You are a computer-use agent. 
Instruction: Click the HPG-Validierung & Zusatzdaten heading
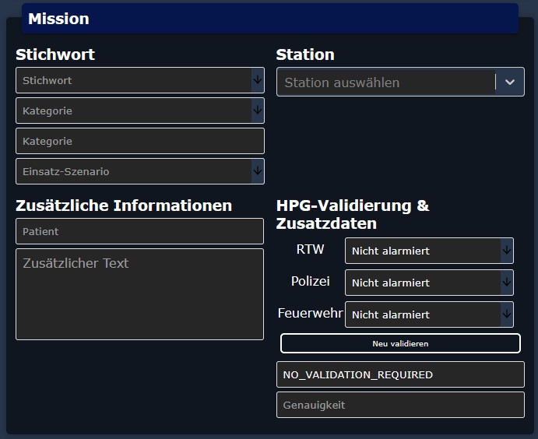point(353,214)
